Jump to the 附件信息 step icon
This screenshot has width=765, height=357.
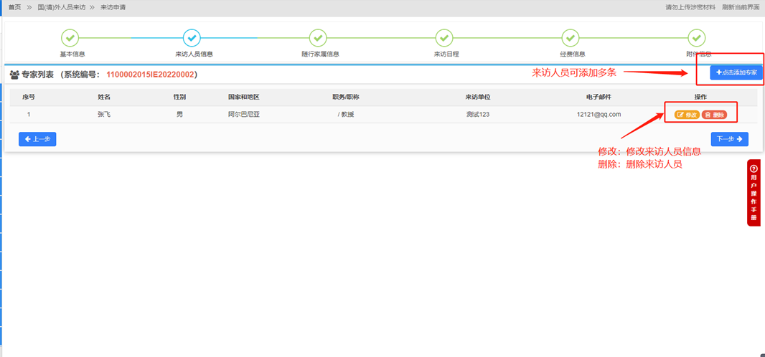[697, 37]
